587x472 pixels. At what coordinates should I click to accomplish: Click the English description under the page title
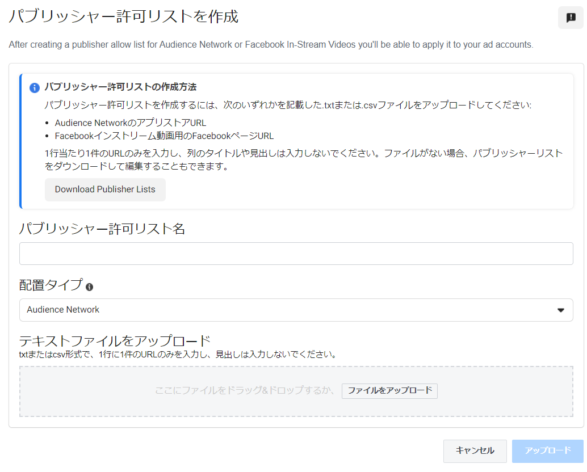coord(271,45)
